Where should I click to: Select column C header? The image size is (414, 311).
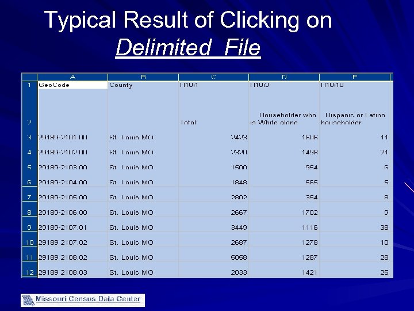point(213,77)
